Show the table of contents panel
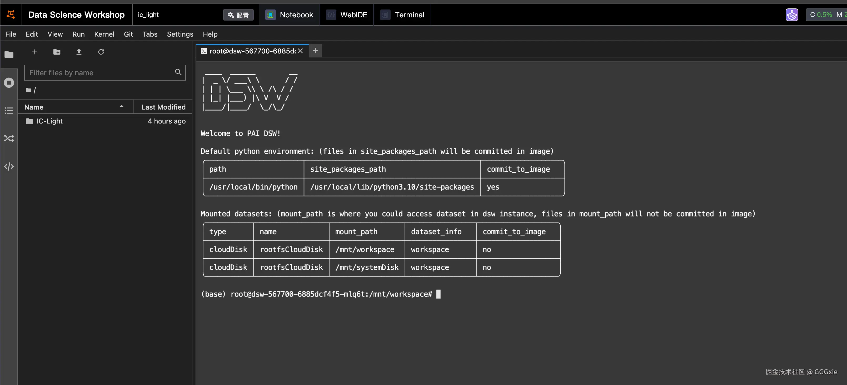 tap(9, 111)
